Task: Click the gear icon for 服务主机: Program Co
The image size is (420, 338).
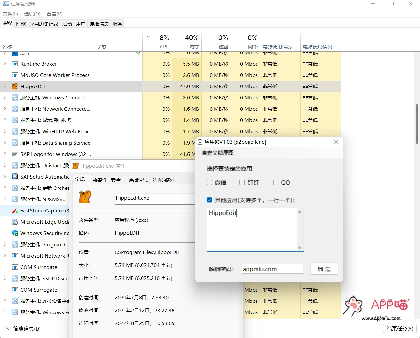Action: tap(15, 244)
